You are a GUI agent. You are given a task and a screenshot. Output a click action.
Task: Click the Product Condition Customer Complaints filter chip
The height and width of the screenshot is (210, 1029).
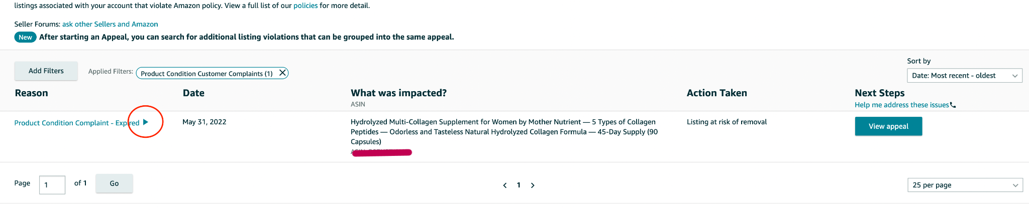click(207, 74)
